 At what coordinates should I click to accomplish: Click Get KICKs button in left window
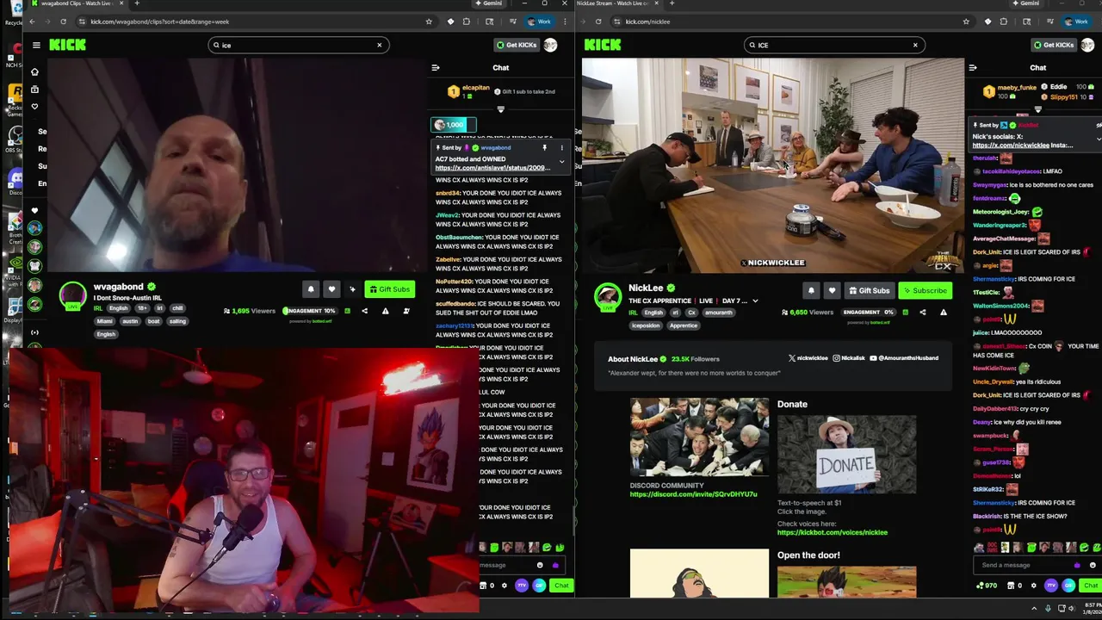(x=517, y=45)
